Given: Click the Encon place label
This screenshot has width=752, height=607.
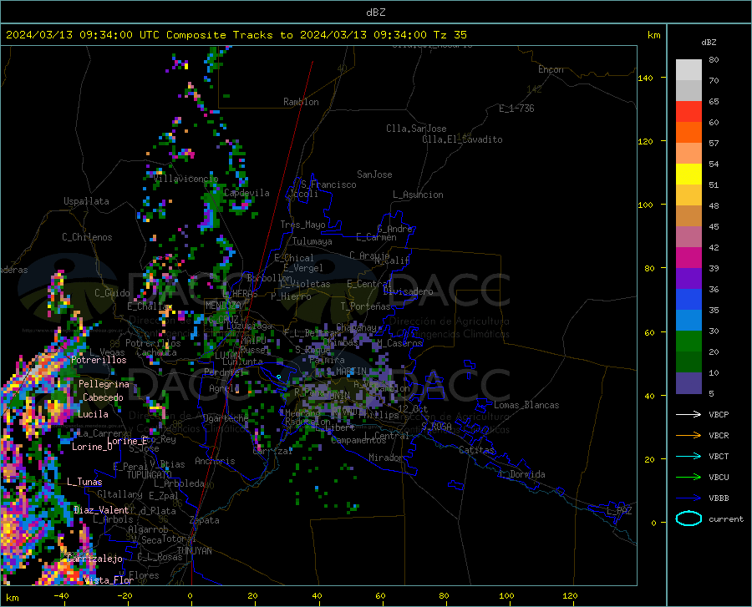Looking at the screenshot, I should [551, 69].
